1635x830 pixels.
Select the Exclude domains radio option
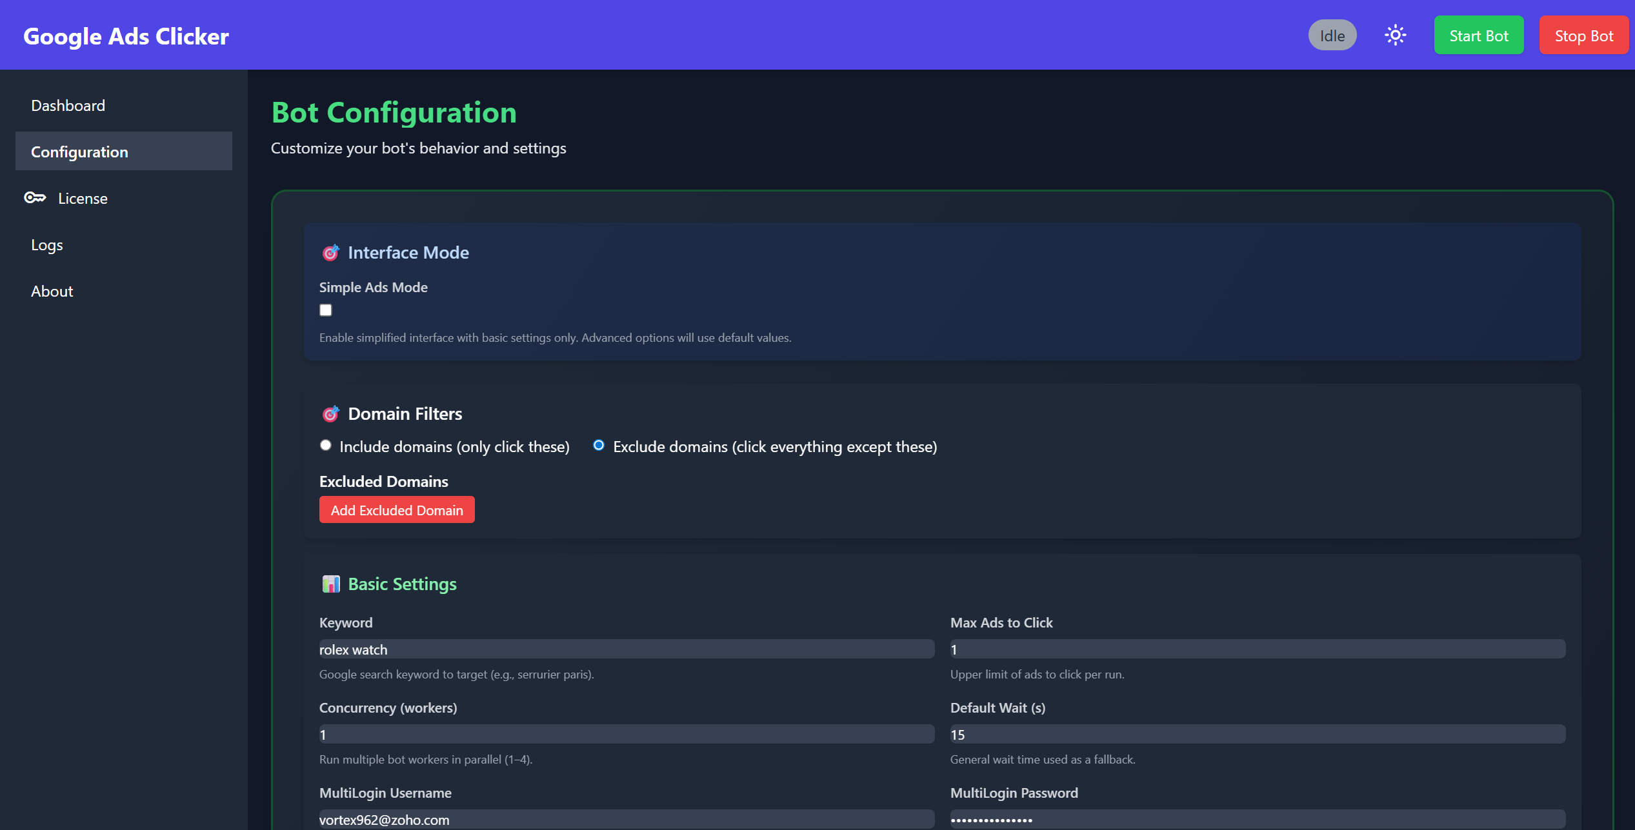pyautogui.click(x=599, y=446)
